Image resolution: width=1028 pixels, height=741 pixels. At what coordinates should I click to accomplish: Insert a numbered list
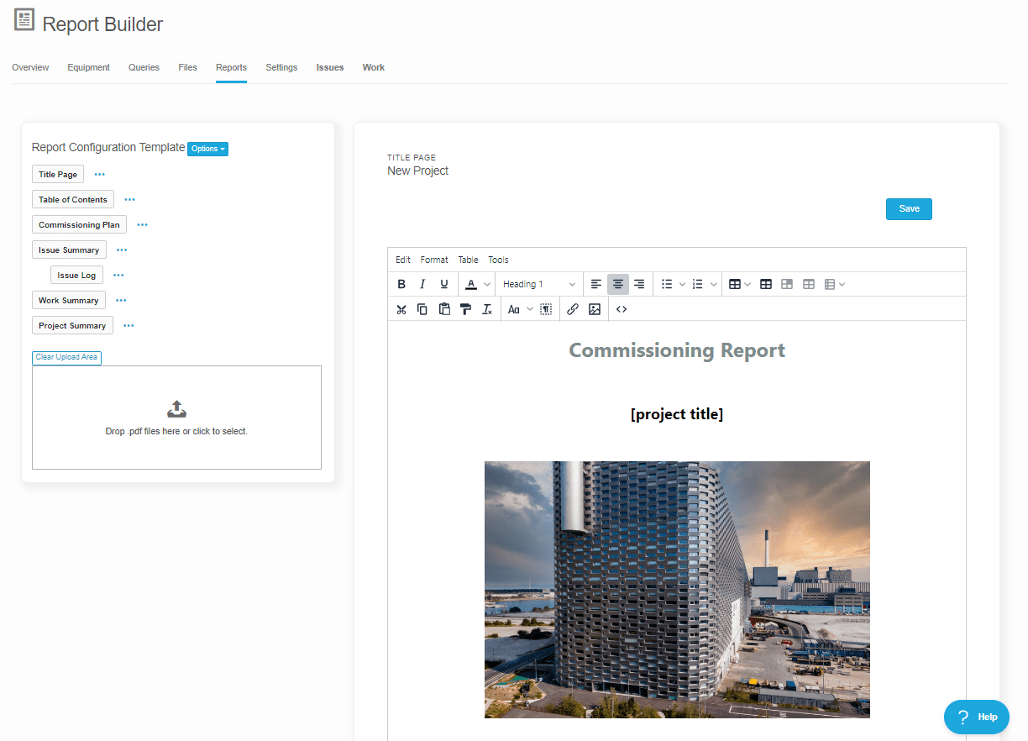tap(698, 284)
